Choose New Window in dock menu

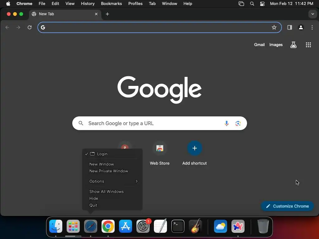pos(112,164)
